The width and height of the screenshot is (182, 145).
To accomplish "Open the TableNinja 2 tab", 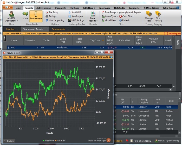I will pos(89,8).
